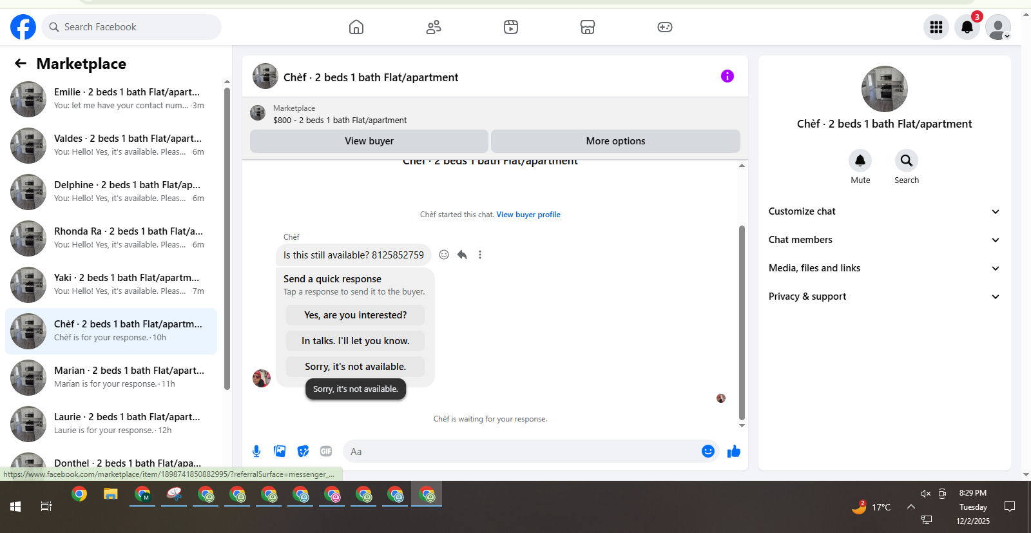Click the voice clip microphone icon
This screenshot has height=533, width=1031.
256,451
